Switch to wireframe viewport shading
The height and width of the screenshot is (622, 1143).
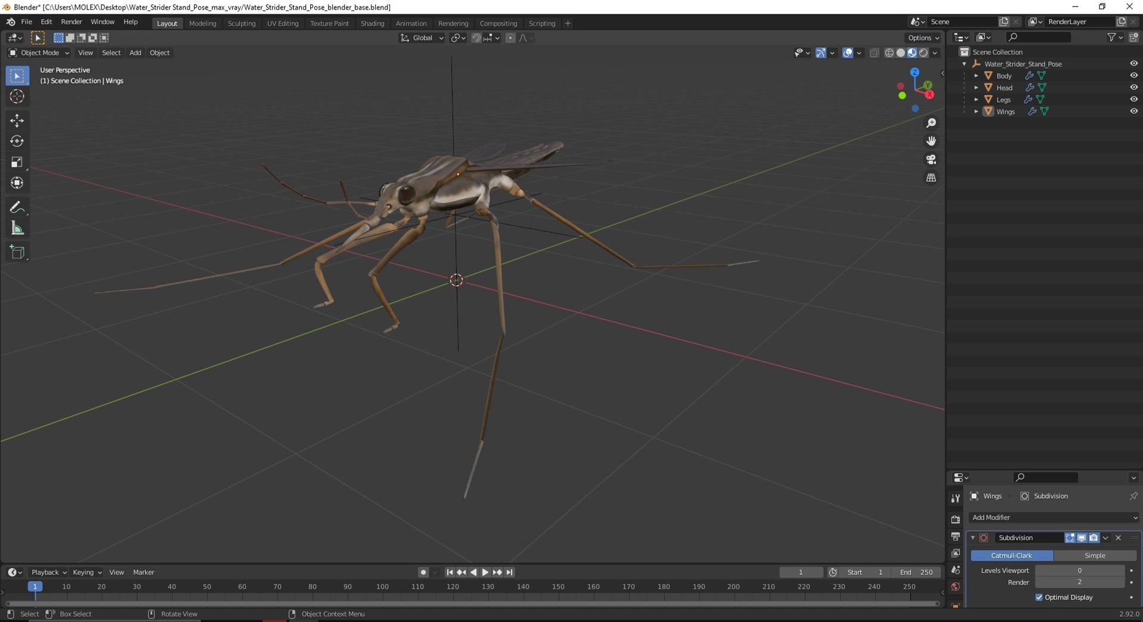[x=889, y=53]
